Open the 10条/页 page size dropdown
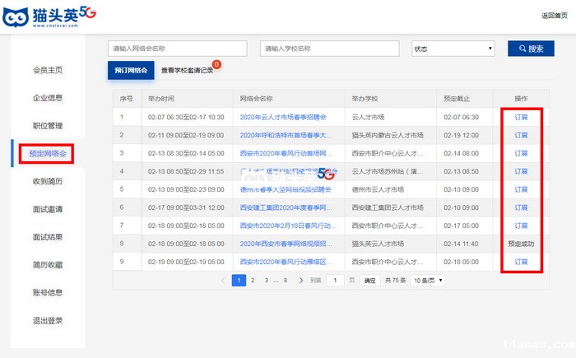Image resolution: width=576 pixels, height=358 pixels. tap(428, 280)
